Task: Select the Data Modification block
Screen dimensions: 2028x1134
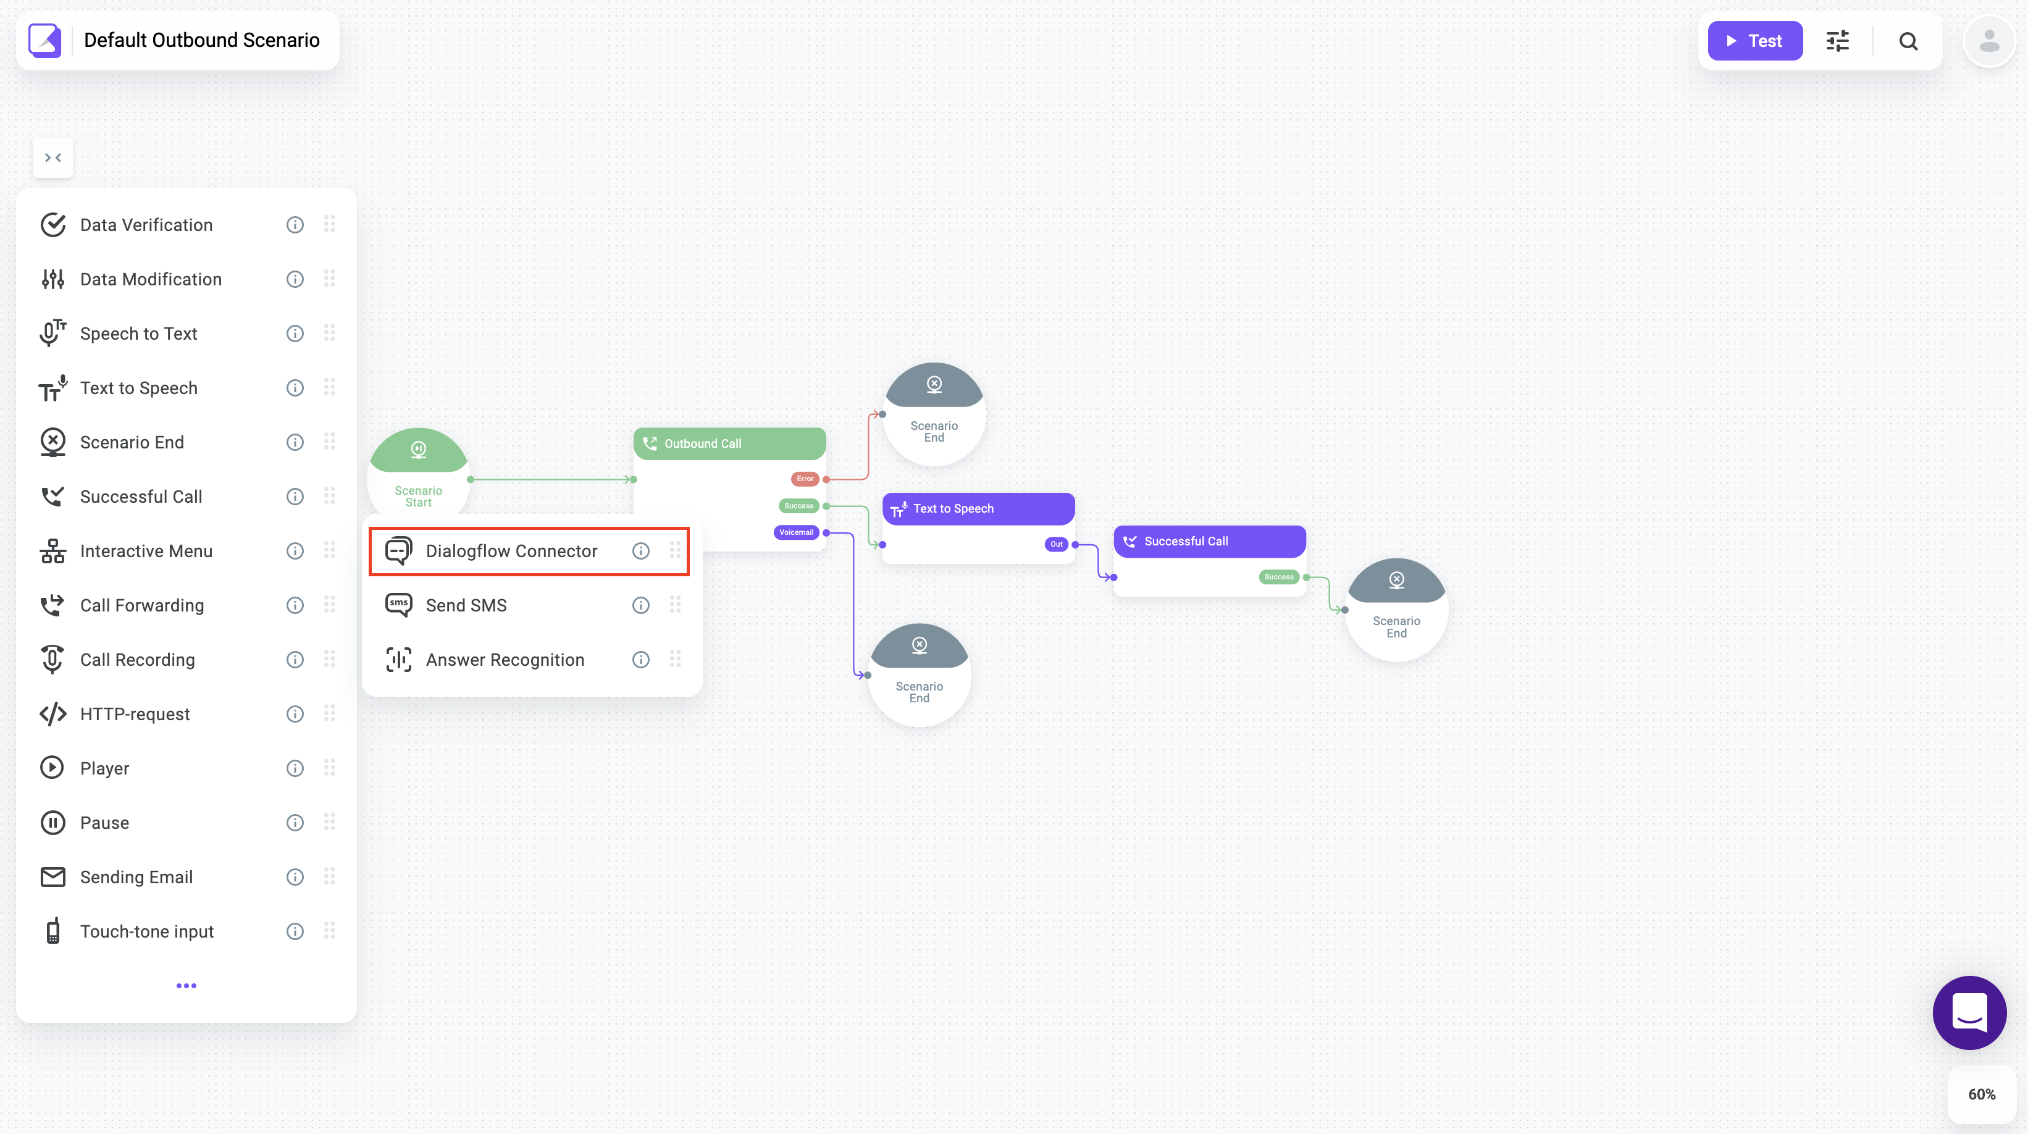Action: pos(186,280)
